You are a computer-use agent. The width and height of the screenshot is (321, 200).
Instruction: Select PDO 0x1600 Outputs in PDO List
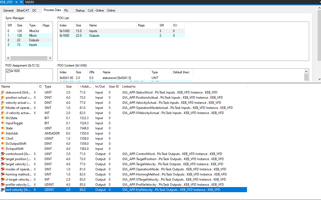[x=121, y=36]
